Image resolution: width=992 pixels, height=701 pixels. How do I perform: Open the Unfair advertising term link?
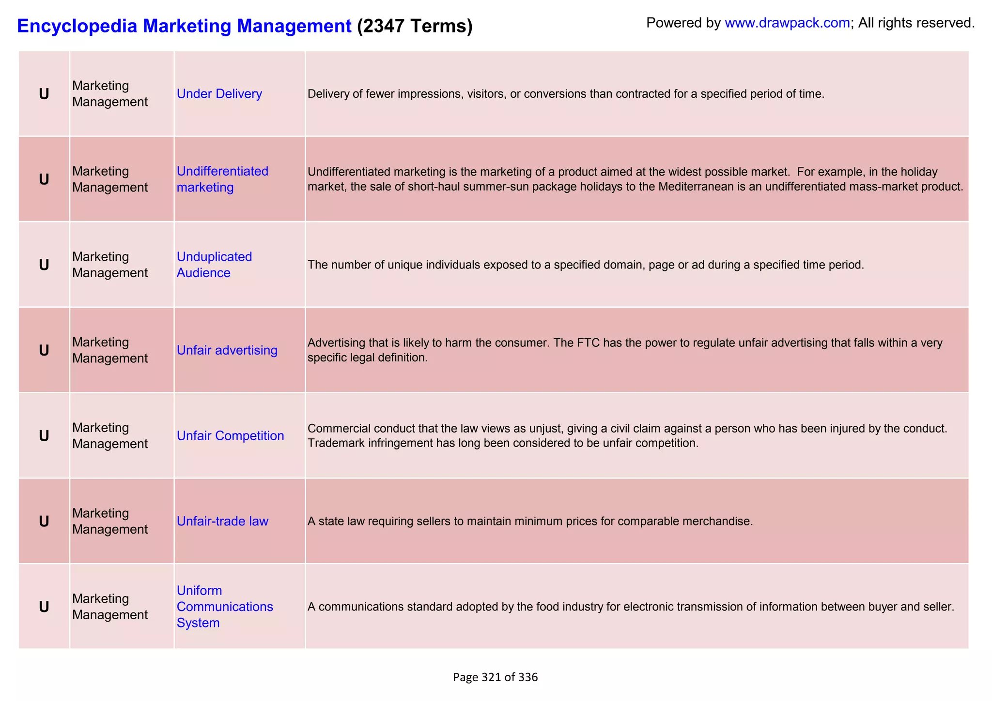tap(227, 350)
